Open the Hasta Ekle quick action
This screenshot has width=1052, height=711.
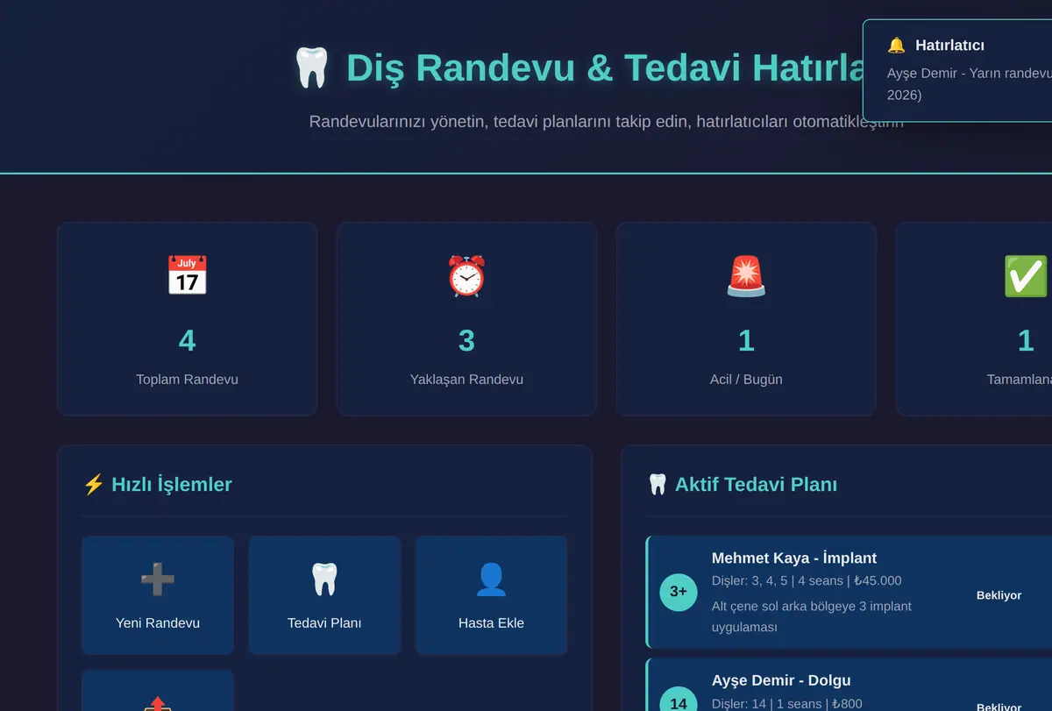point(491,595)
